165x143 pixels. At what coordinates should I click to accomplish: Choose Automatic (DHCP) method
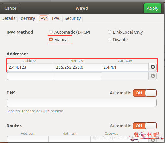(x=70, y=32)
